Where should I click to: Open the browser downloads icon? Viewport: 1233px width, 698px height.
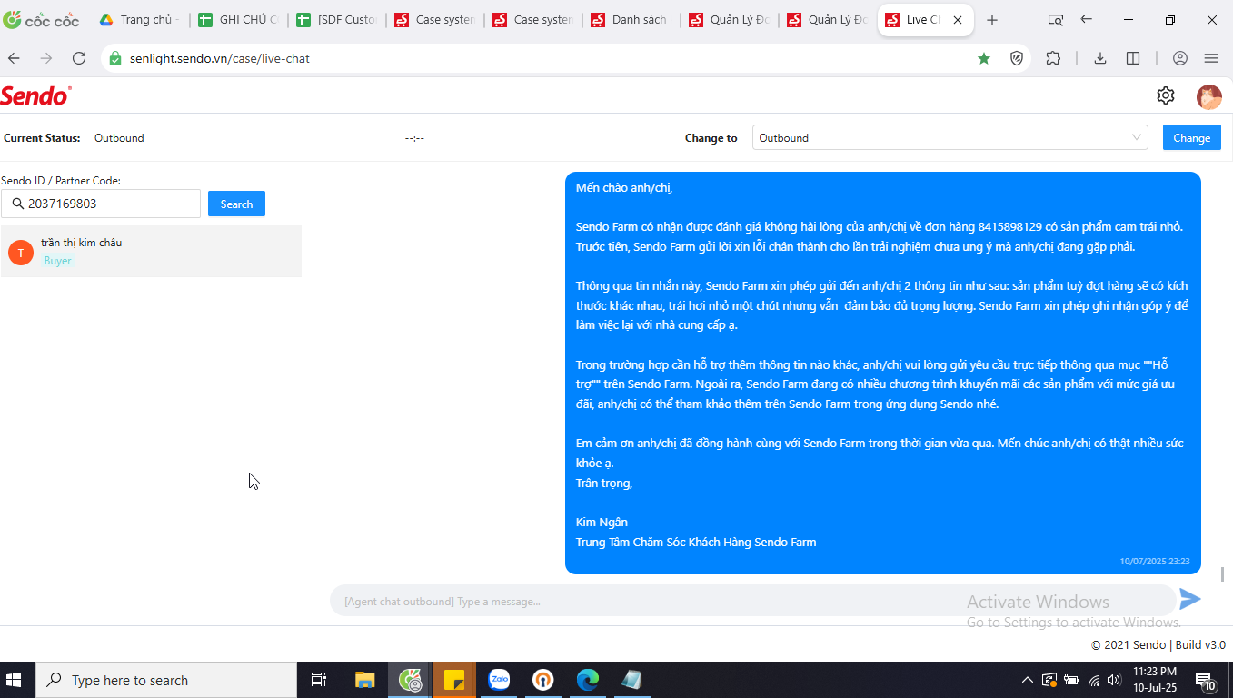click(1100, 58)
